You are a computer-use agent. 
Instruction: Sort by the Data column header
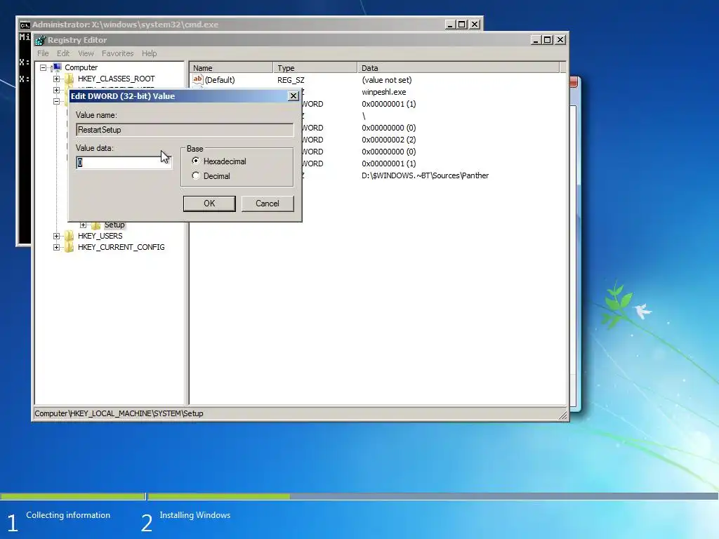(x=459, y=68)
